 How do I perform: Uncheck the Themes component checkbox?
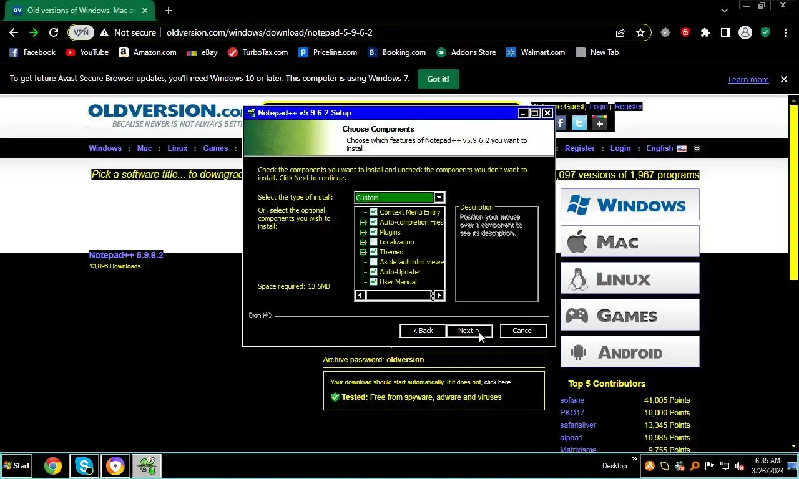[374, 252]
